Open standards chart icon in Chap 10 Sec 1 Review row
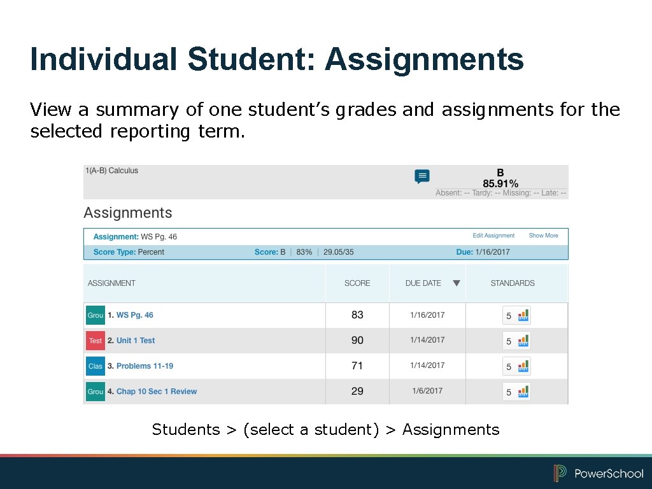The height and width of the screenshot is (489, 652). point(523,392)
